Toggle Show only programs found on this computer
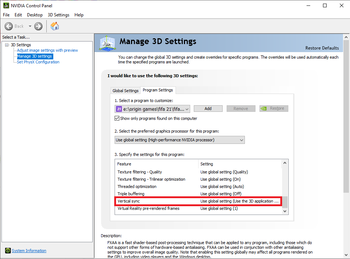 (x=117, y=118)
